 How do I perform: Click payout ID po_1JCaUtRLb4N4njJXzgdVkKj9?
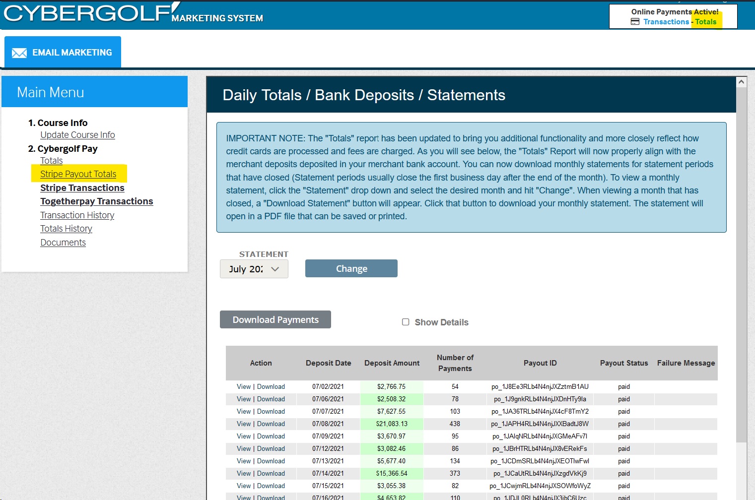[540, 473]
